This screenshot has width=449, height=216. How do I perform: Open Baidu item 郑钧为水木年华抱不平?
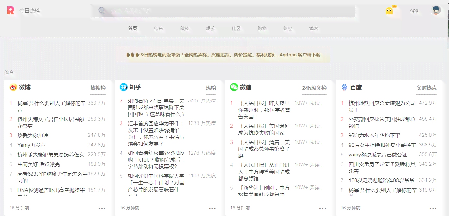(374, 135)
